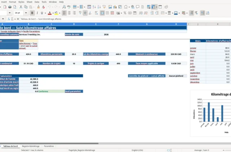Open the Underline style dropdown arrow
Image resolution: width=231 pixels, height=152 pixels.
coord(45,13)
